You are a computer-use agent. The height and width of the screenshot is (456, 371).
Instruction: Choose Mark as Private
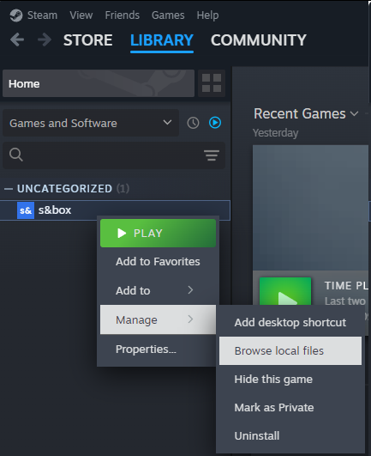click(x=290, y=407)
